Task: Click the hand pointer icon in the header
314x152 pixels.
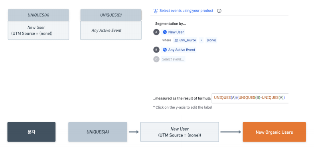Action: tap(156, 11)
